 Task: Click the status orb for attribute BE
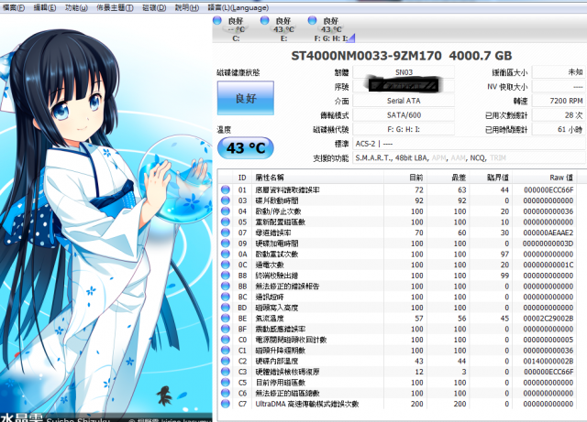[226, 318]
